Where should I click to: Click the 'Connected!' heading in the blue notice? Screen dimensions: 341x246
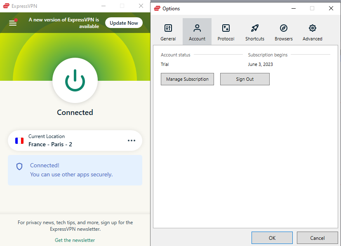tap(45, 165)
